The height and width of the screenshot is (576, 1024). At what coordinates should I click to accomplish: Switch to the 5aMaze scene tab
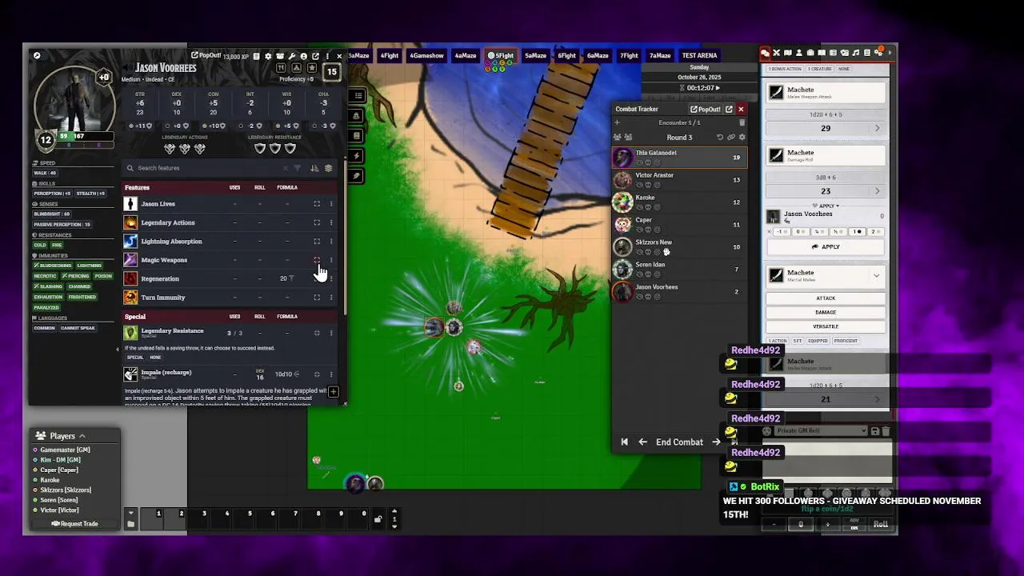(x=535, y=56)
